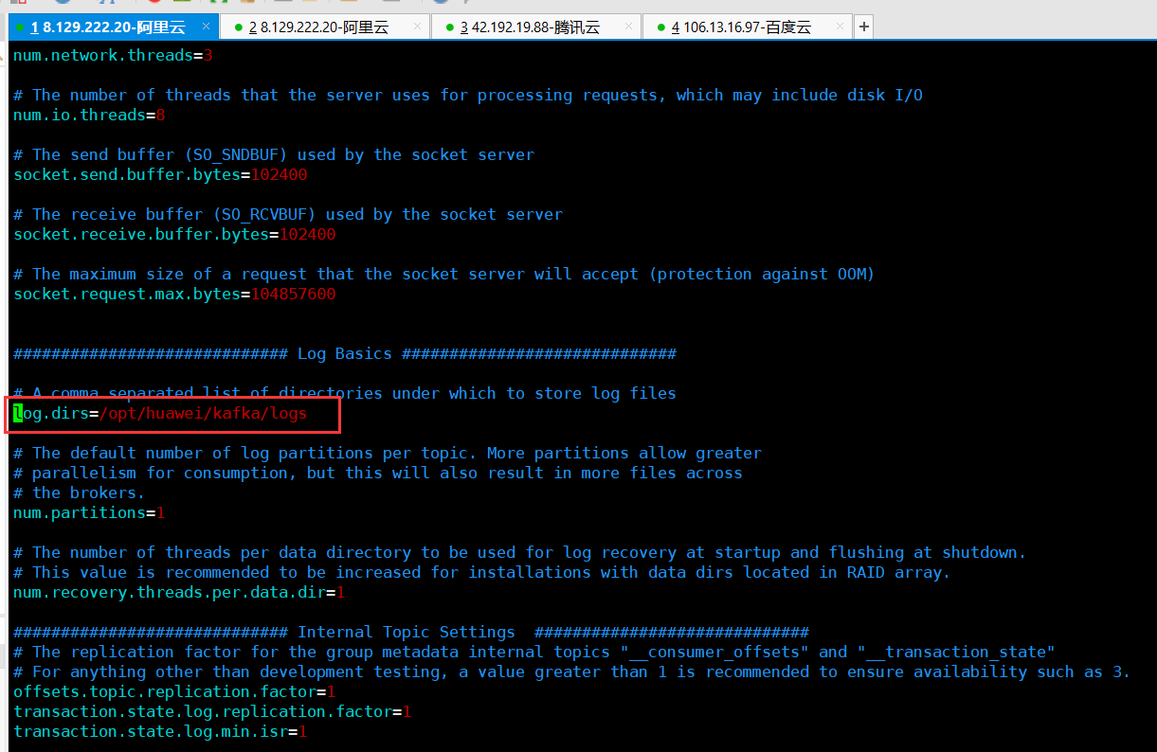
Task: Click the comment about comma separated list of directories
Action: 345,394
